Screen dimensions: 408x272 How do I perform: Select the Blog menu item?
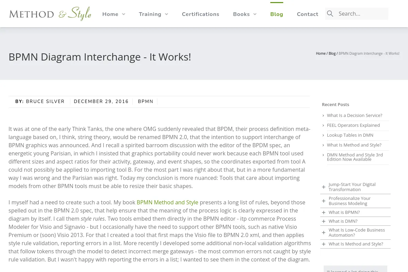277,14
